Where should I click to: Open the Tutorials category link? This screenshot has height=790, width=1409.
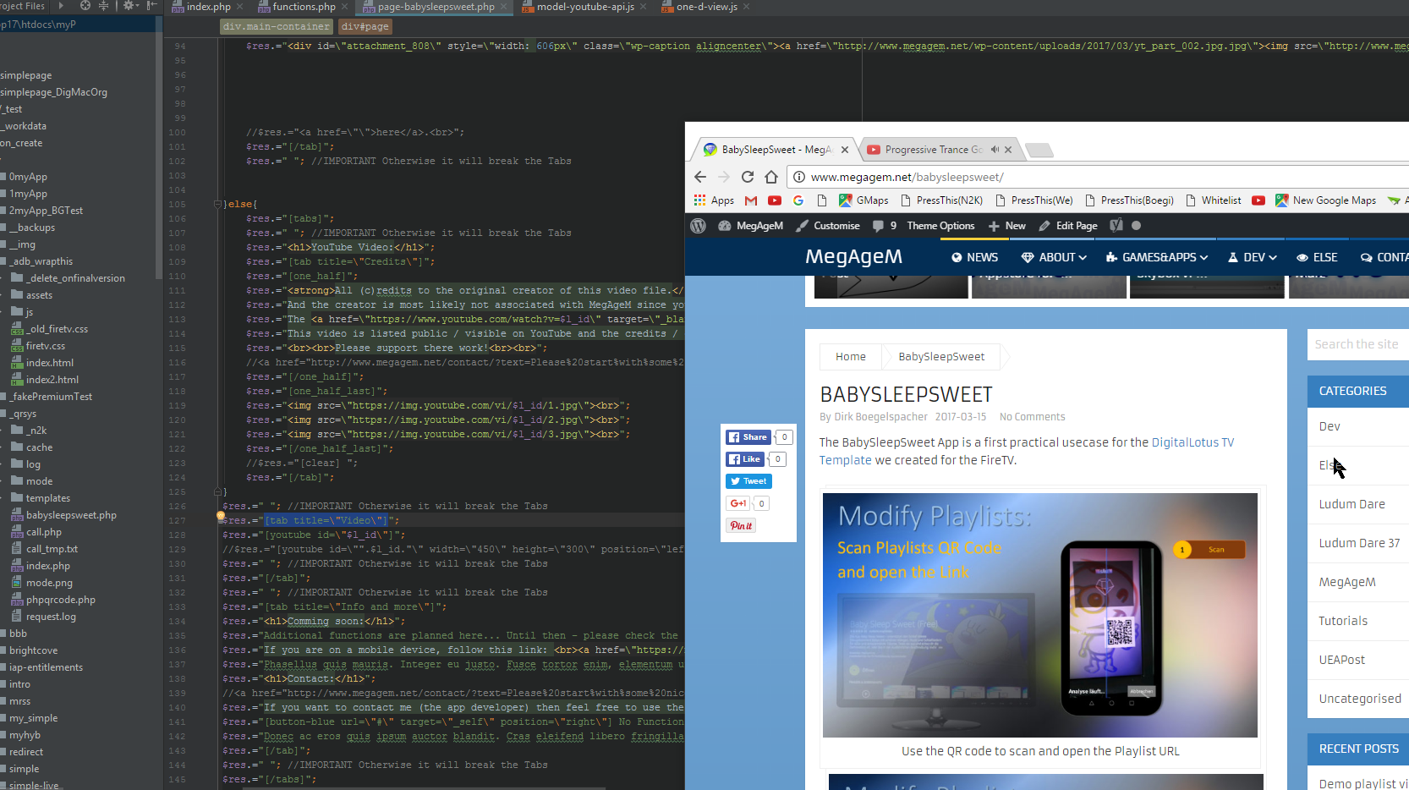tap(1342, 621)
